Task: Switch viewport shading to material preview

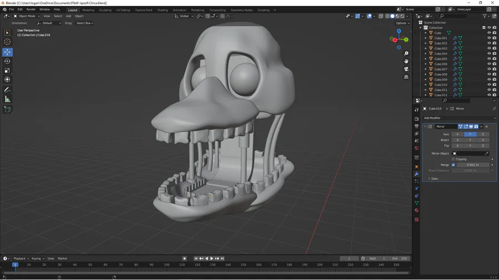Action: [398, 16]
